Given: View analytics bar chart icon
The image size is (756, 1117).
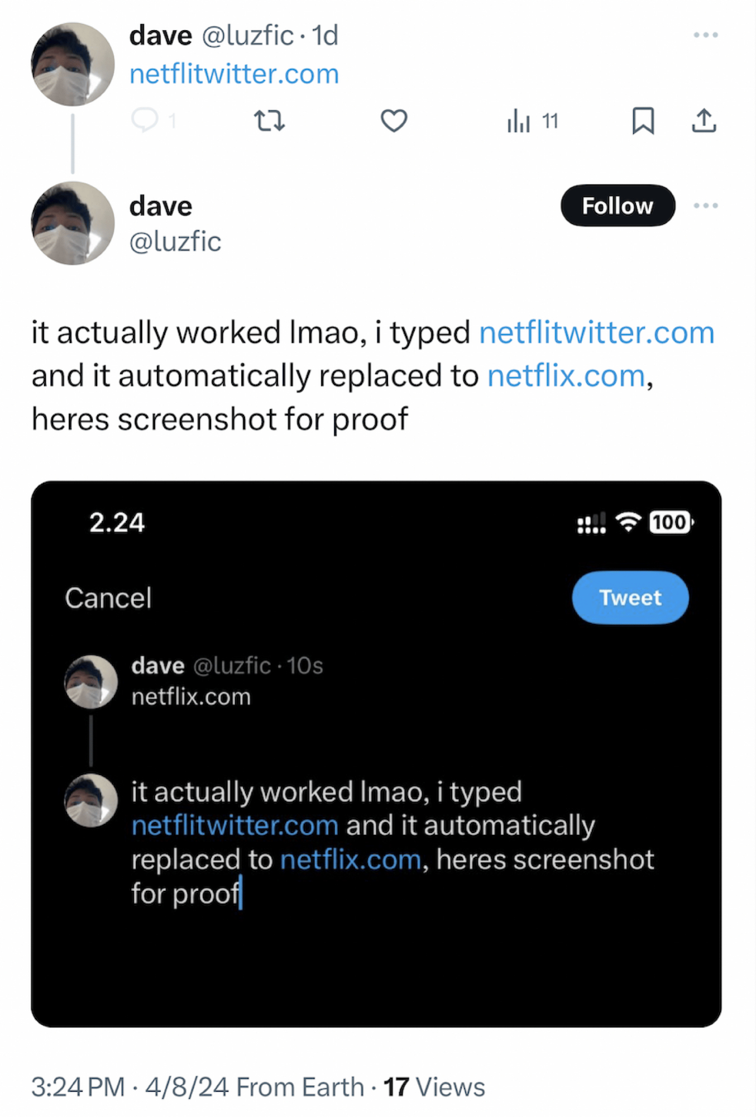Looking at the screenshot, I should point(519,121).
